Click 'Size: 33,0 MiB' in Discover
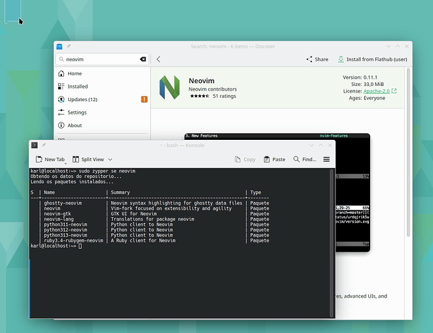 pyautogui.click(x=368, y=84)
